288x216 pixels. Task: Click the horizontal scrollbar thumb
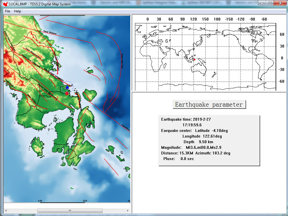pos(69,211)
